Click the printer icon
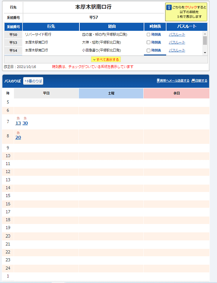This screenshot has width=217, height=283. click(x=193, y=81)
